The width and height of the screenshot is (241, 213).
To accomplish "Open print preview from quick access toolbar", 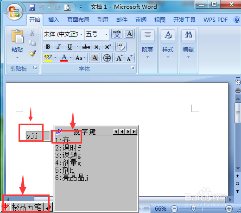I will pos(67,7).
